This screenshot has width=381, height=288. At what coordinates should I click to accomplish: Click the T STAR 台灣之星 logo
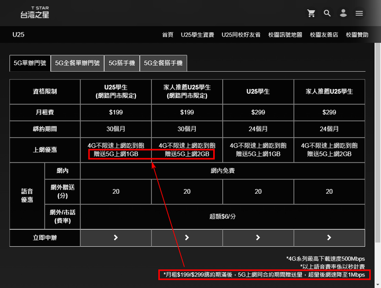34,12
